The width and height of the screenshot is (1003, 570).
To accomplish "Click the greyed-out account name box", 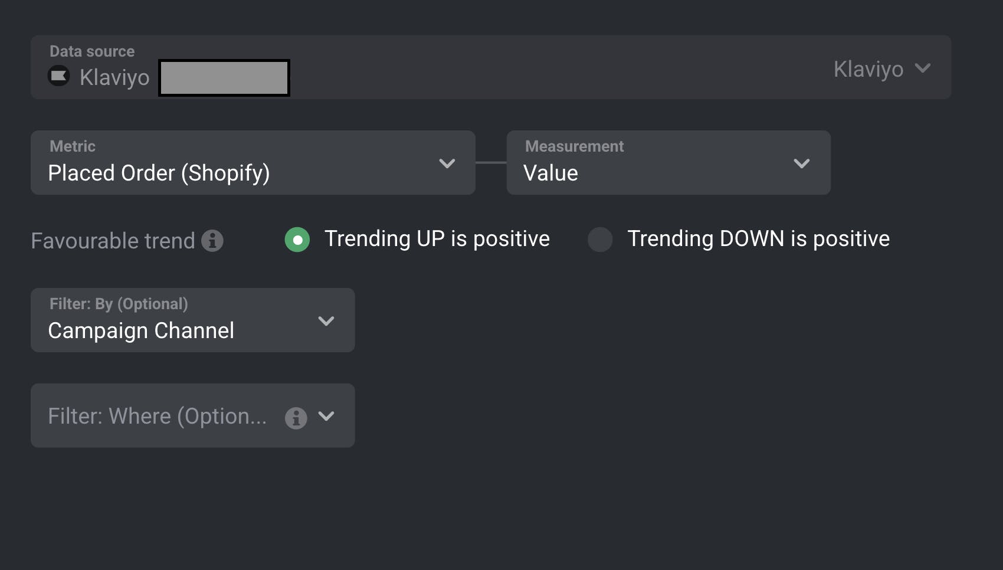I will coord(224,77).
